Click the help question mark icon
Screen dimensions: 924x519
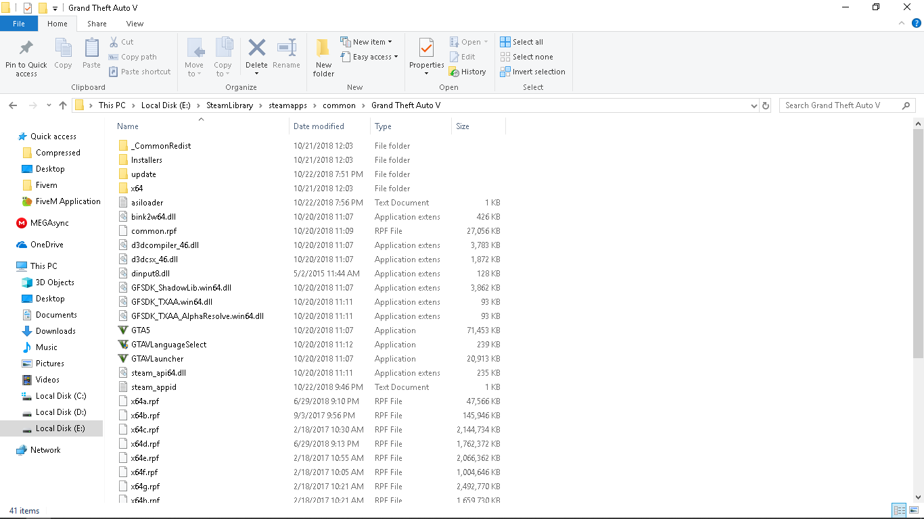tap(917, 23)
